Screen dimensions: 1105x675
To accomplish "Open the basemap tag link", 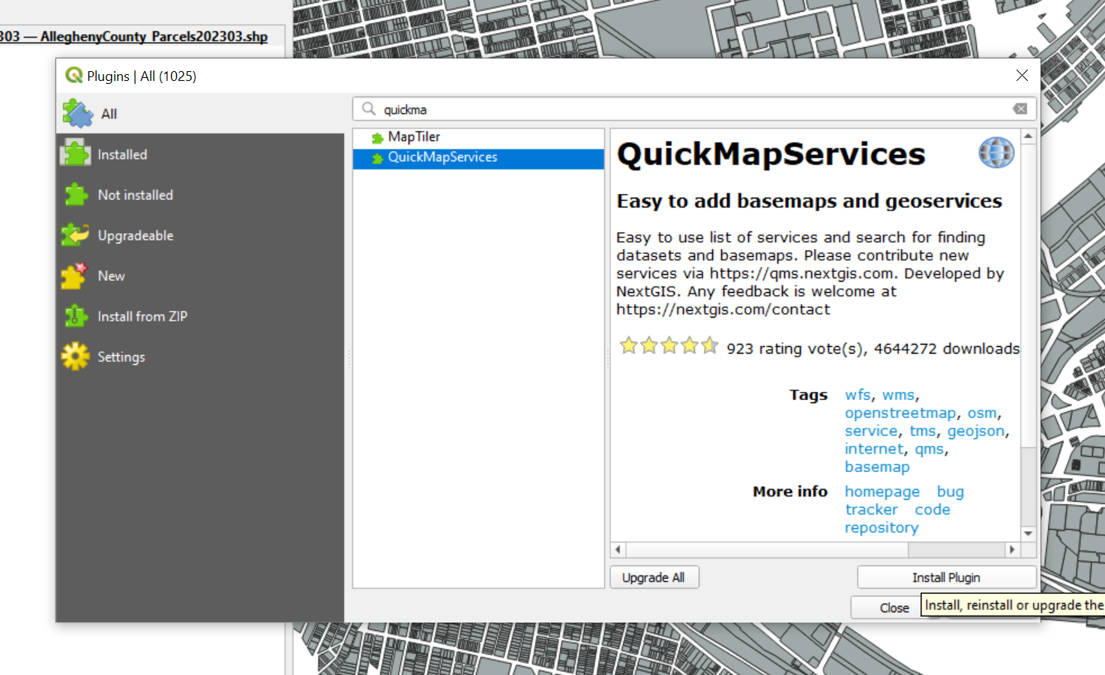I will [877, 467].
